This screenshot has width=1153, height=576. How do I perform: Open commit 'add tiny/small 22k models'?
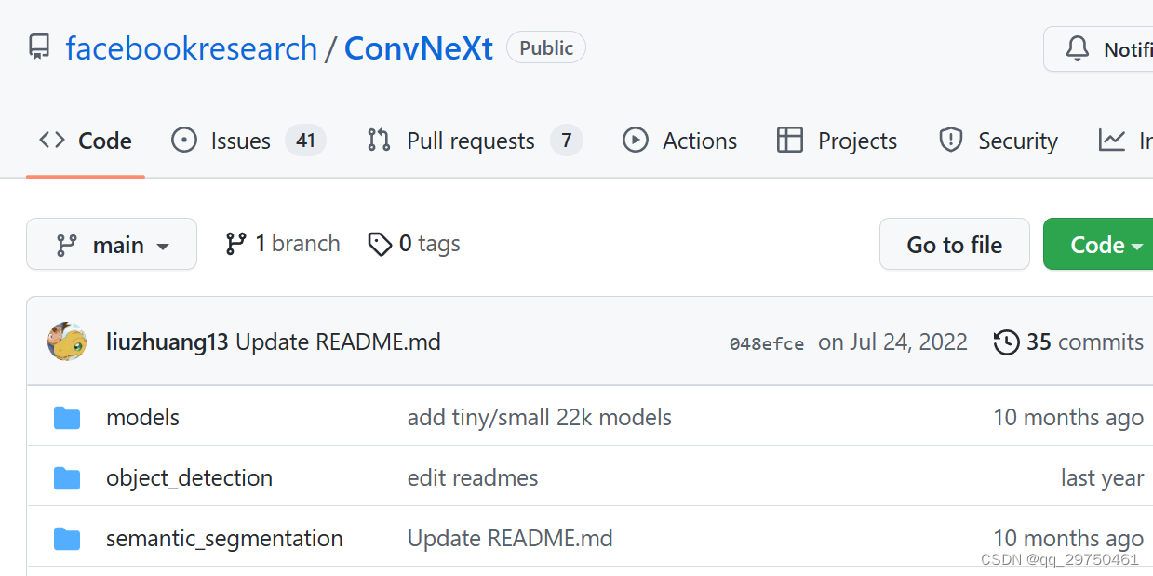pos(540,417)
